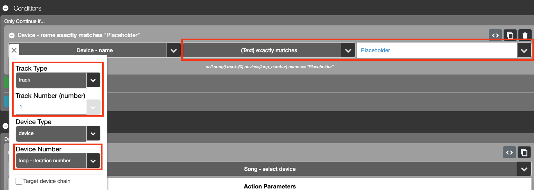Viewport: 534px width, 190px height.
Task: Duplicate the Device name condition
Action: tap(510, 36)
